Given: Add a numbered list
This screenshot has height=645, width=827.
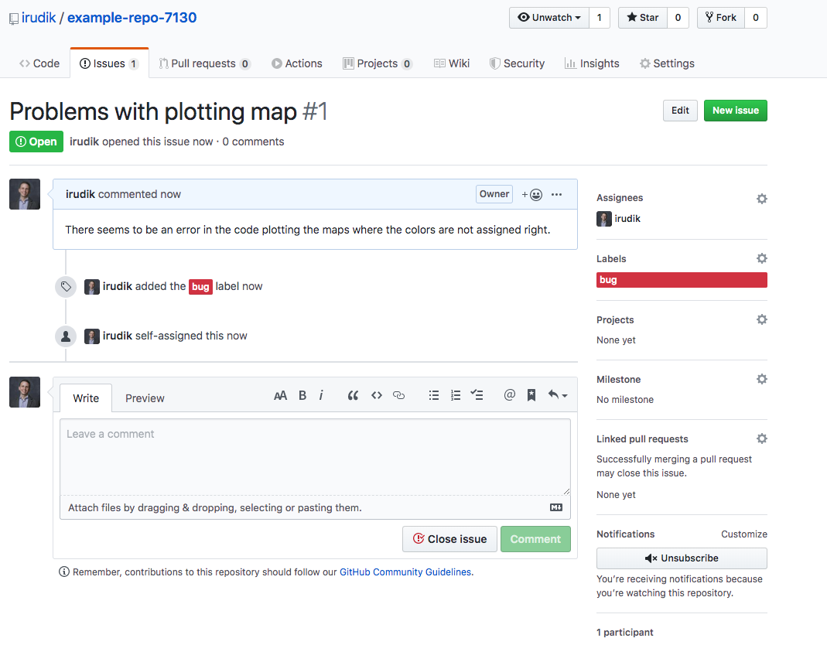Looking at the screenshot, I should [456, 395].
